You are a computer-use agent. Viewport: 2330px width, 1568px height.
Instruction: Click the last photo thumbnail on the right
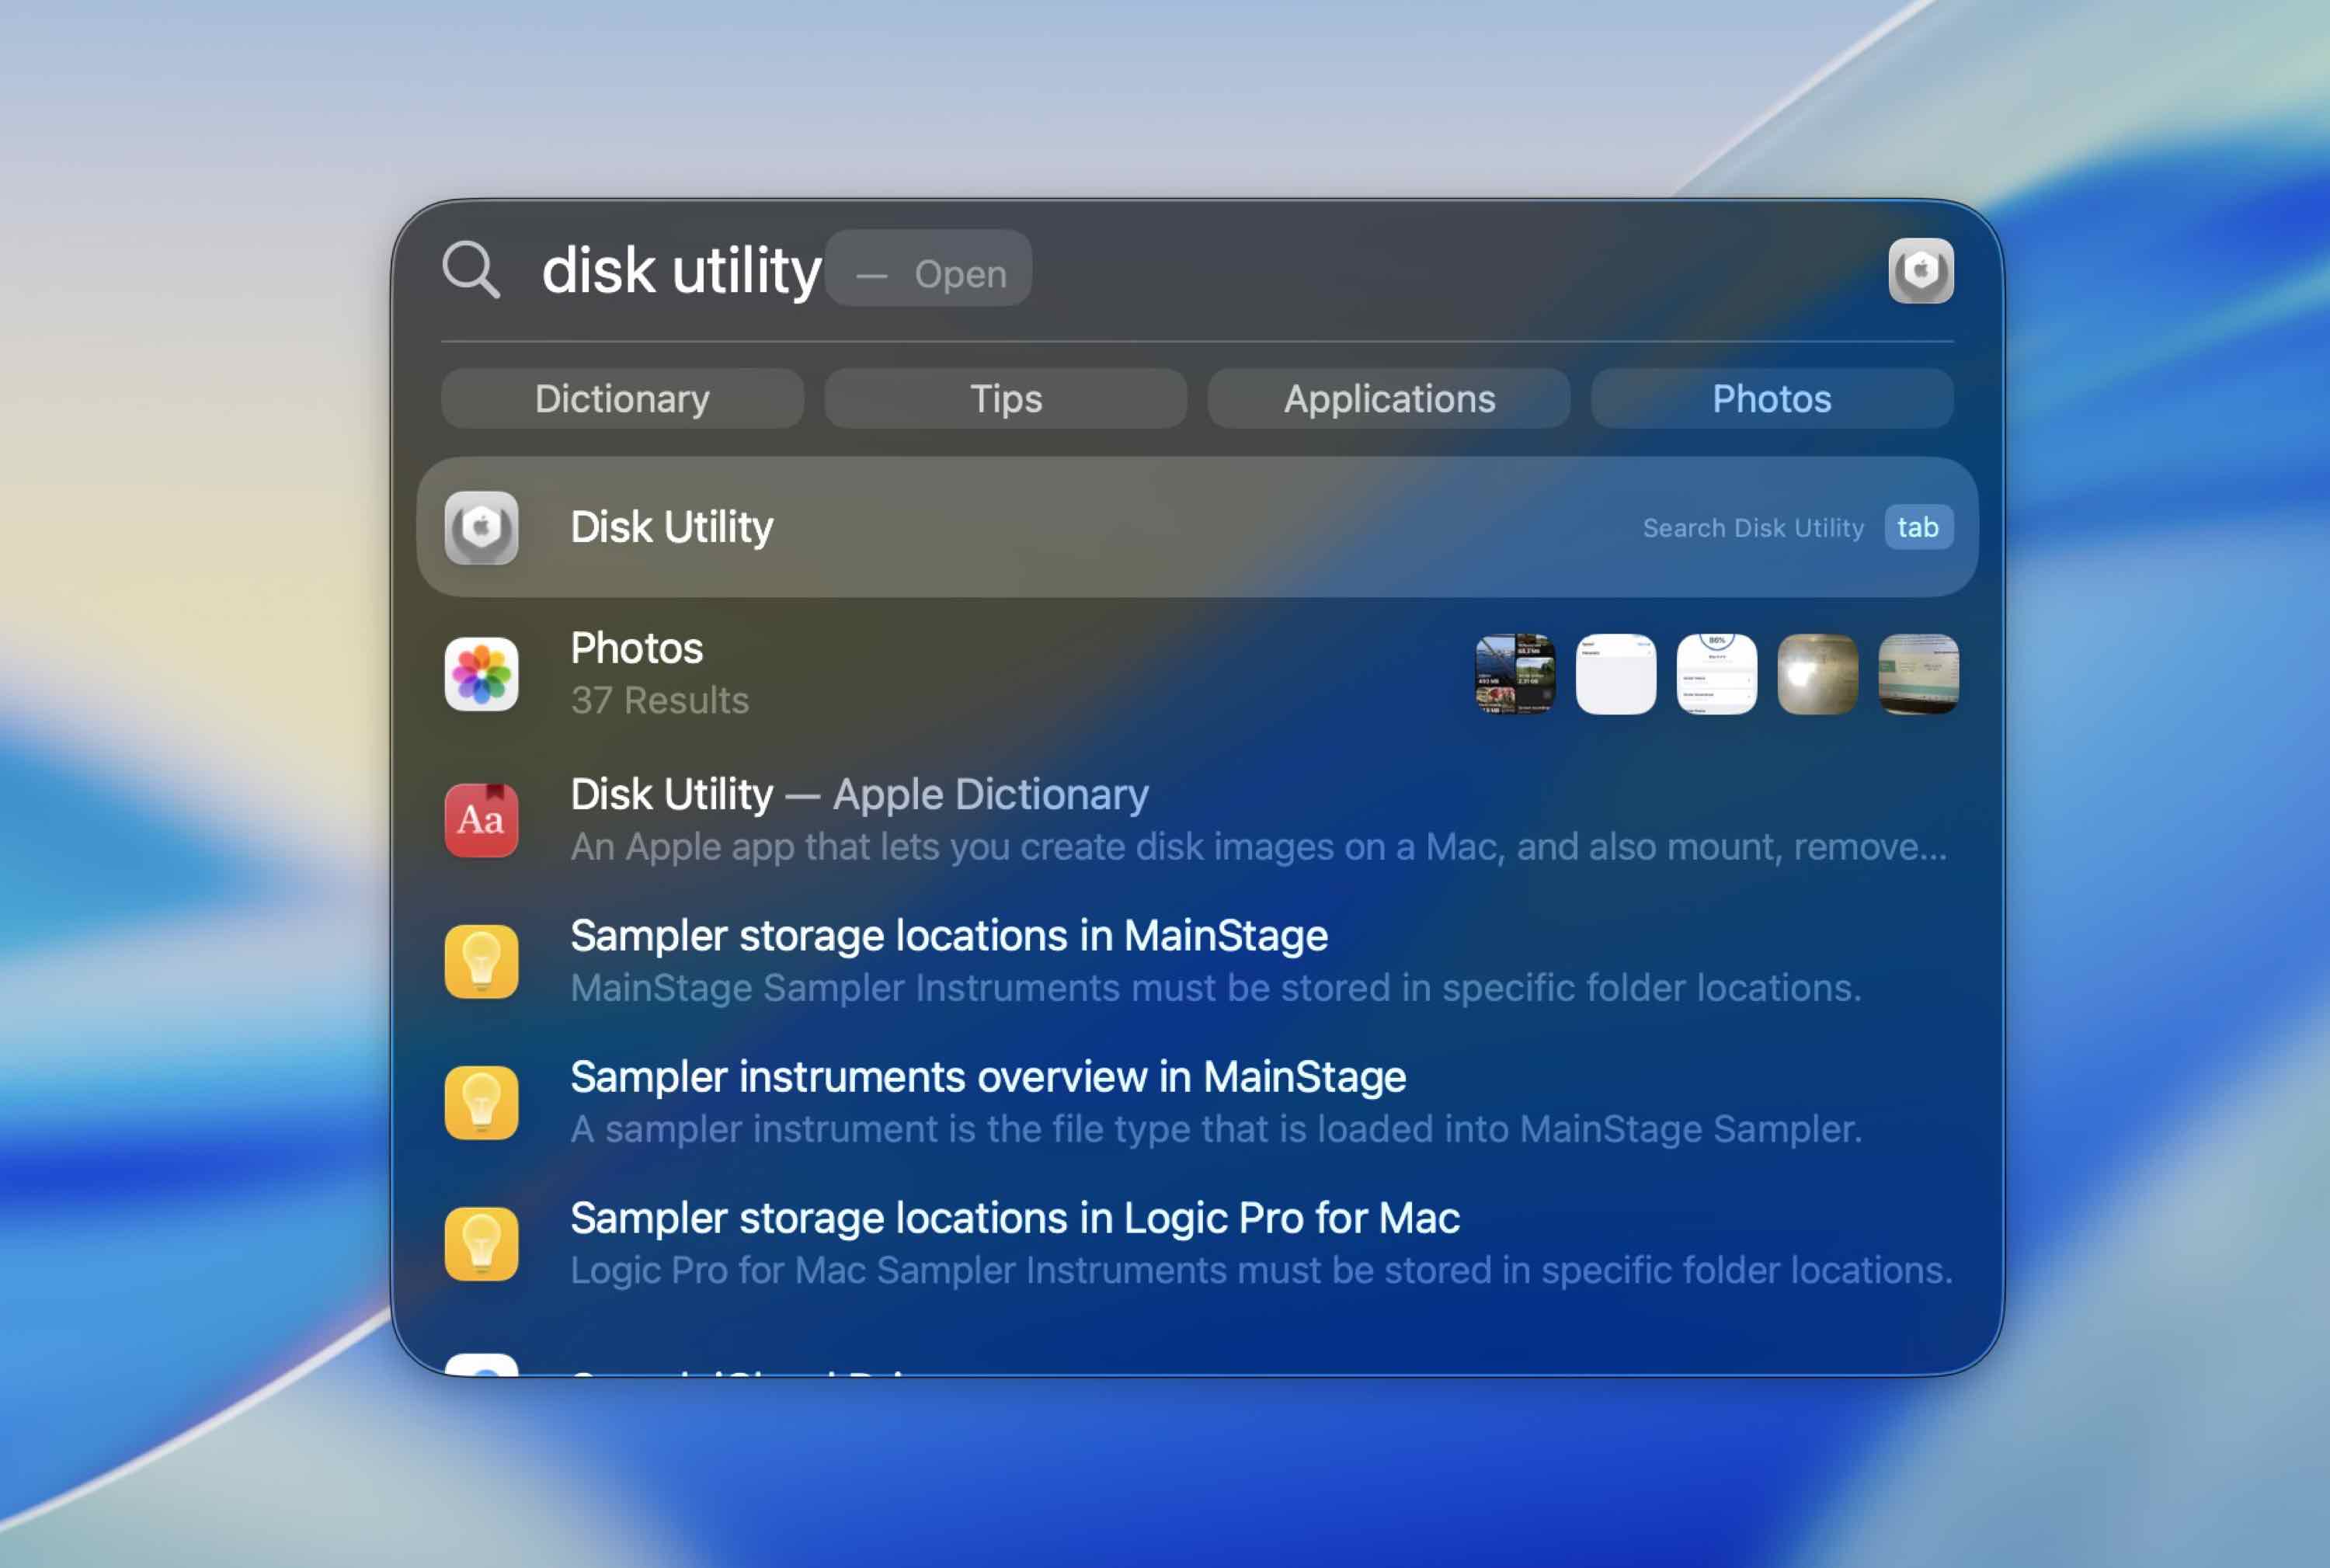(x=1917, y=675)
